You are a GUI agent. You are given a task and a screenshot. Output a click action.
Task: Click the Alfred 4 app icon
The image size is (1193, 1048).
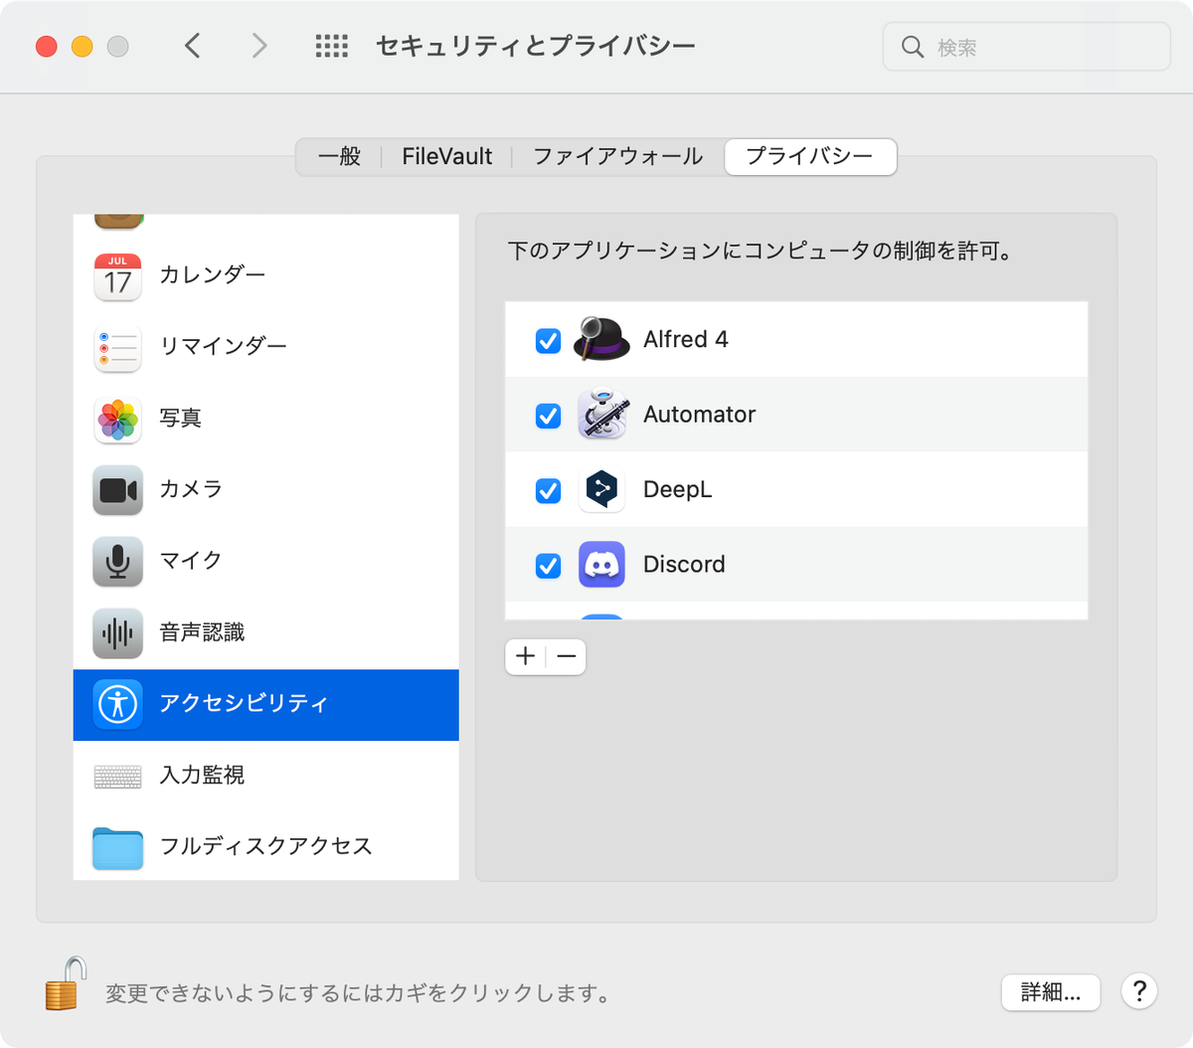coord(601,338)
